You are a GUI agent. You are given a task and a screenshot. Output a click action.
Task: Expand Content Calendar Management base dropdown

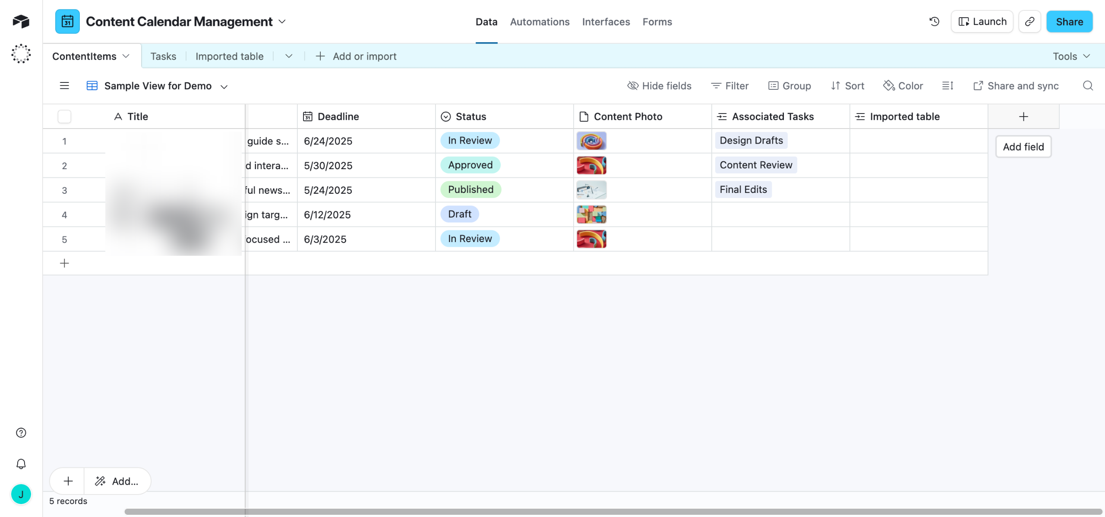[x=282, y=22]
